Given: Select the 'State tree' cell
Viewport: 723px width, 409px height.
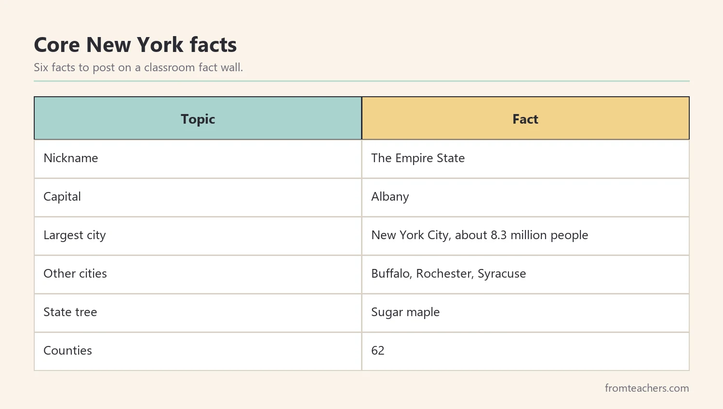Looking at the screenshot, I should (x=198, y=313).
